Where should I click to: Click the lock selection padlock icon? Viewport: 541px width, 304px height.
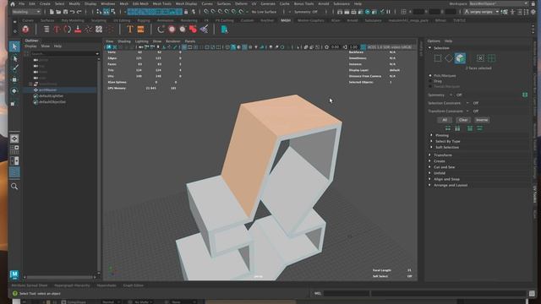coord(186,12)
